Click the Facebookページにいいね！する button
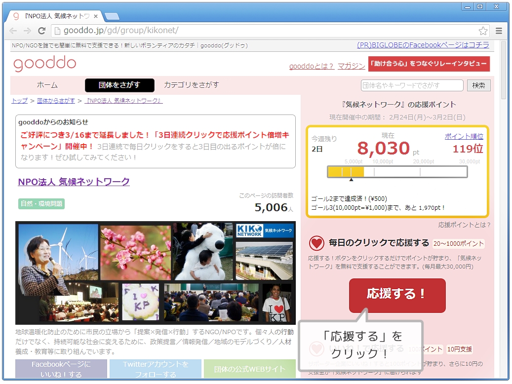This screenshot has height=384, width=512. point(61,369)
